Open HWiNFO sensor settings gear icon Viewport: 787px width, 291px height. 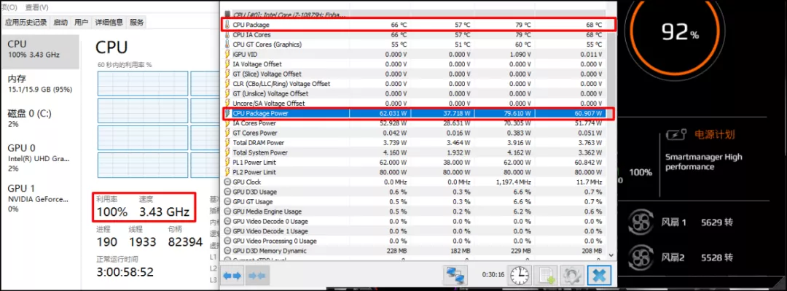pyautogui.click(x=572, y=276)
